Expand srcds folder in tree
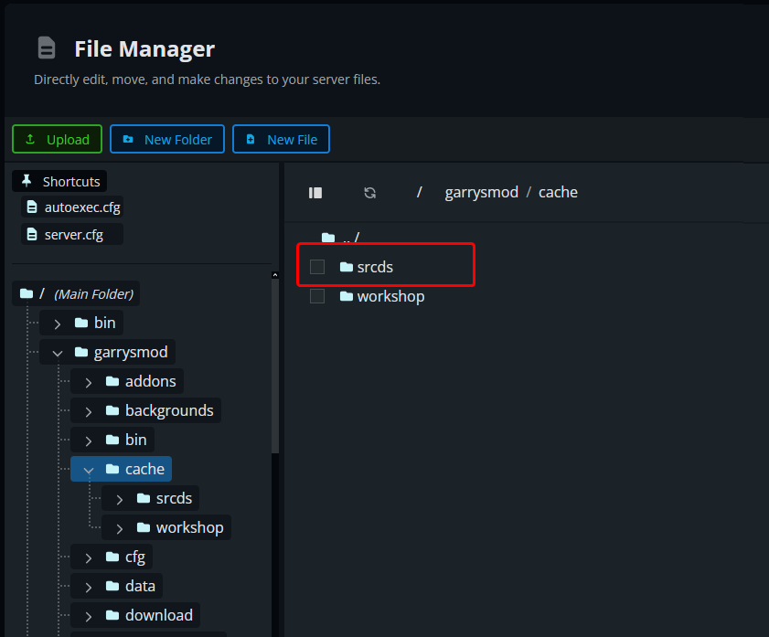Viewport: 769px width, 637px height. pyautogui.click(x=120, y=499)
